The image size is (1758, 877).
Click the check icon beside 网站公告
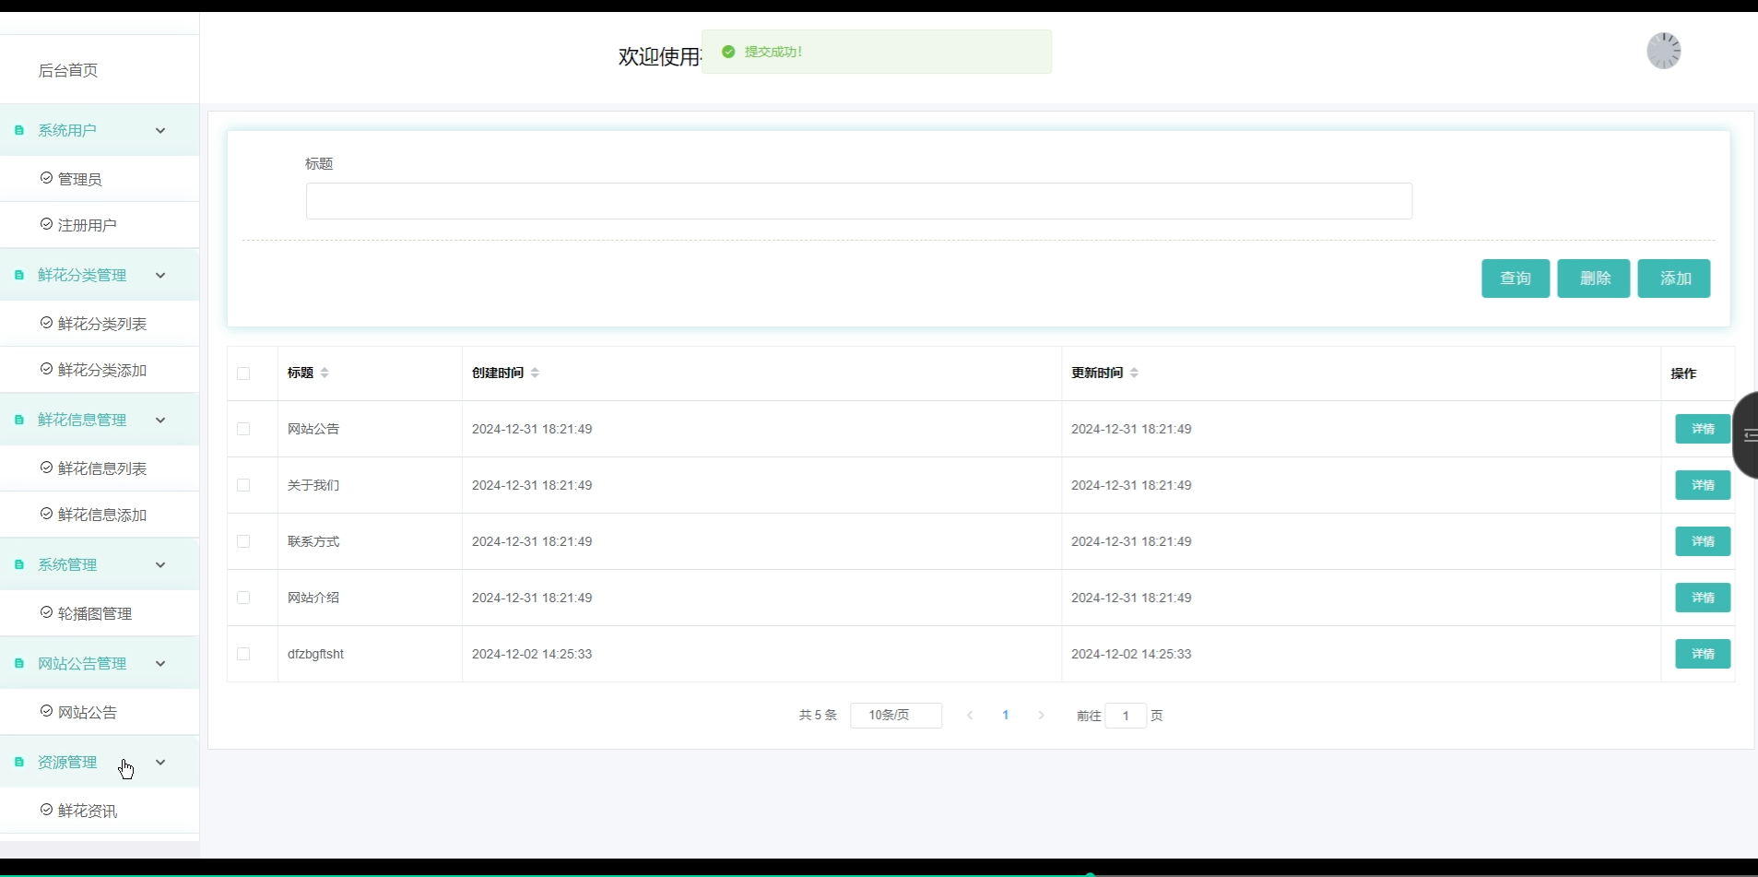[46, 711]
